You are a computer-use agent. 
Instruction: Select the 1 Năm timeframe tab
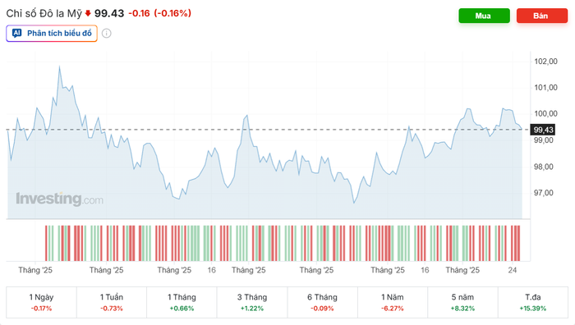pyautogui.click(x=393, y=302)
